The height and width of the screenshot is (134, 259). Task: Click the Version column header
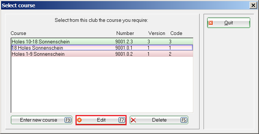coord(156,33)
